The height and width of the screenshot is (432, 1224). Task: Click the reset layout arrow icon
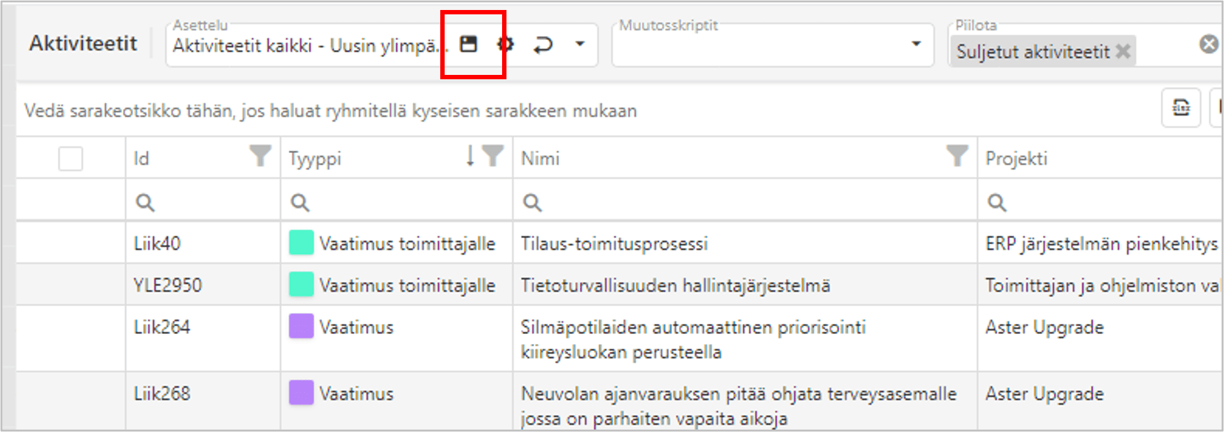click(x=543, y=44)
